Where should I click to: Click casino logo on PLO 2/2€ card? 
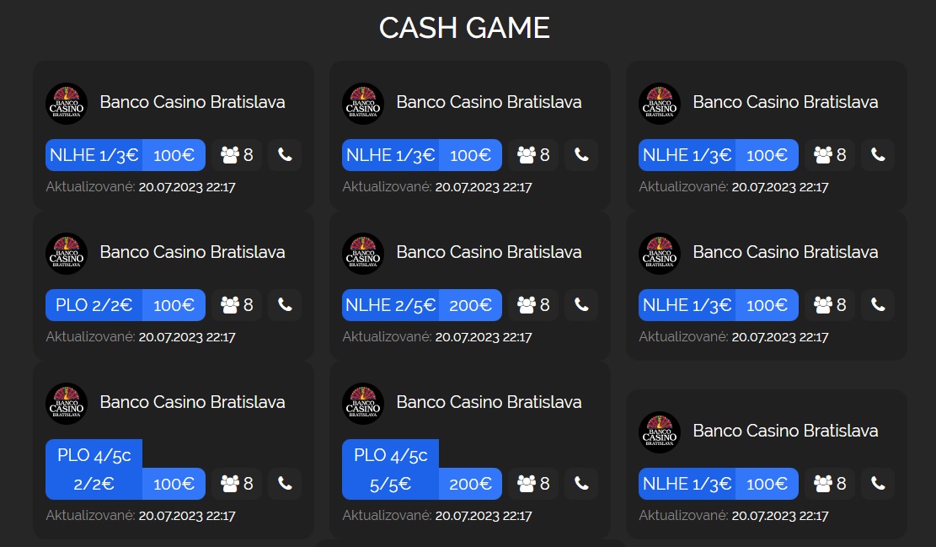point(67,253)
